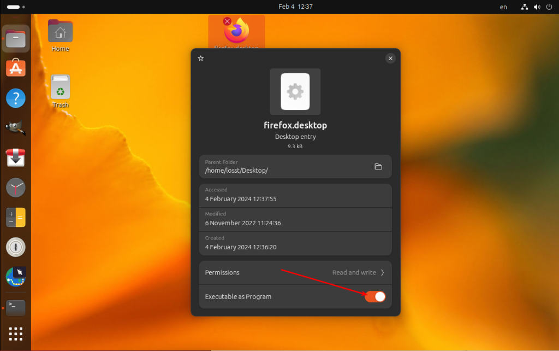Launch Ubuntu Software from dock
This screenshot has height=351, width=559.
click(16, 68)
